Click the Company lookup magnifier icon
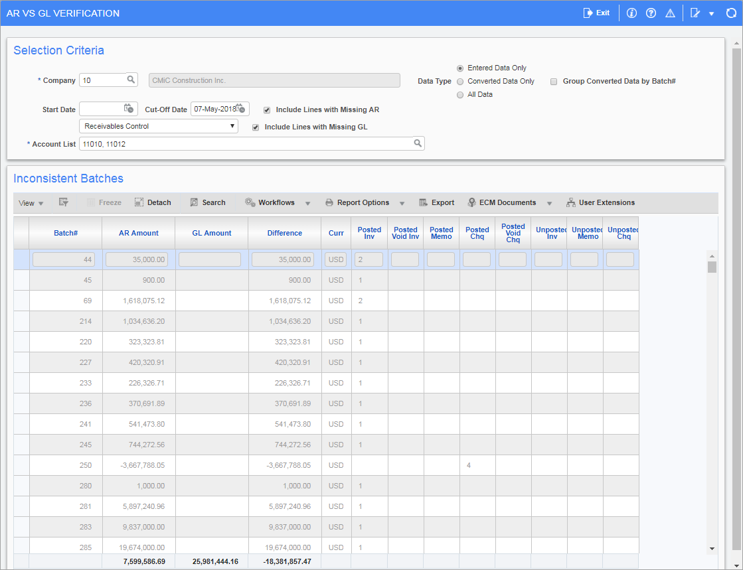The height and width of the screenshot is (570, 743). (x=131, y=80)
